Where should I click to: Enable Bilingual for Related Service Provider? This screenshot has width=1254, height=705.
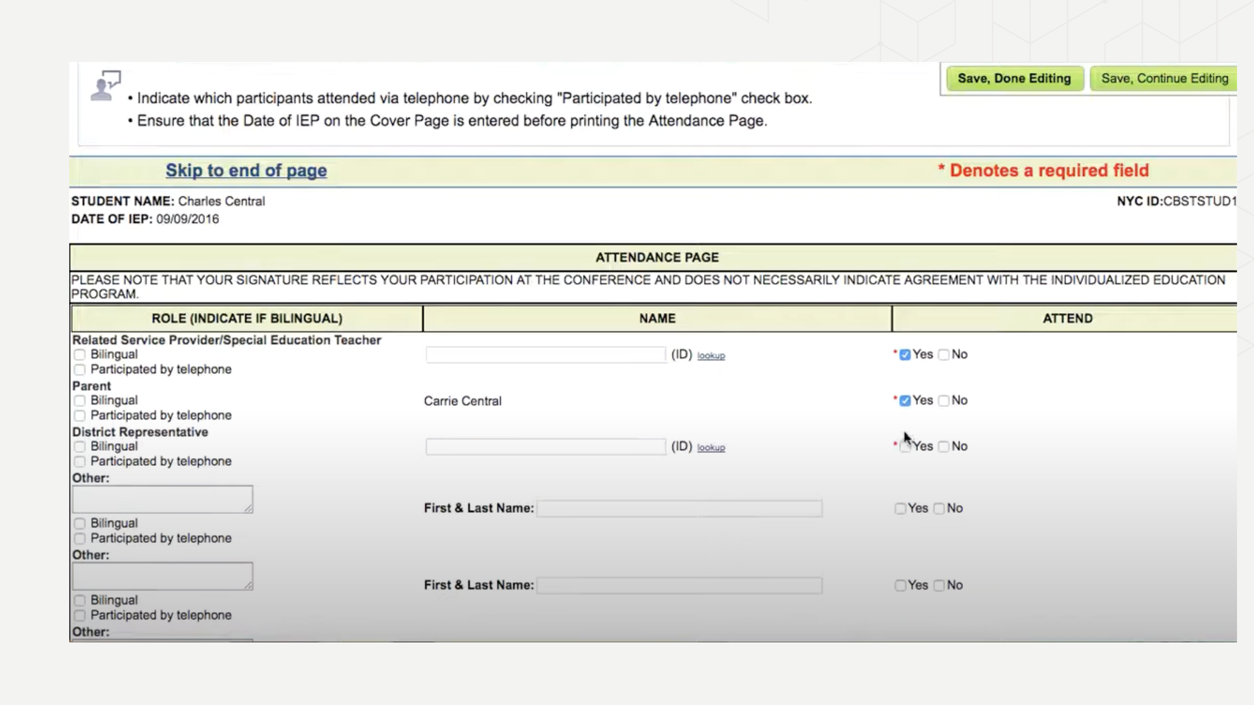click(x=80, y=355)
